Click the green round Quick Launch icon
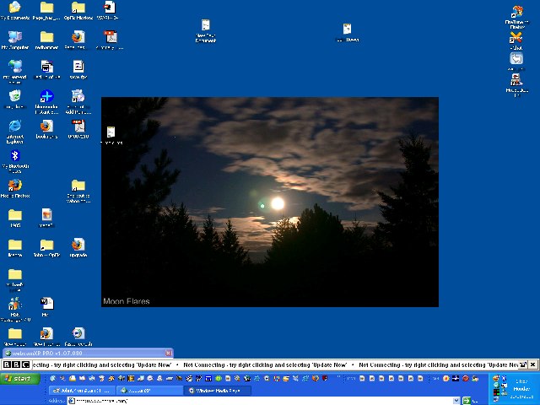Image resolution: width=540 pixels, height=405 pixels. 218,379
